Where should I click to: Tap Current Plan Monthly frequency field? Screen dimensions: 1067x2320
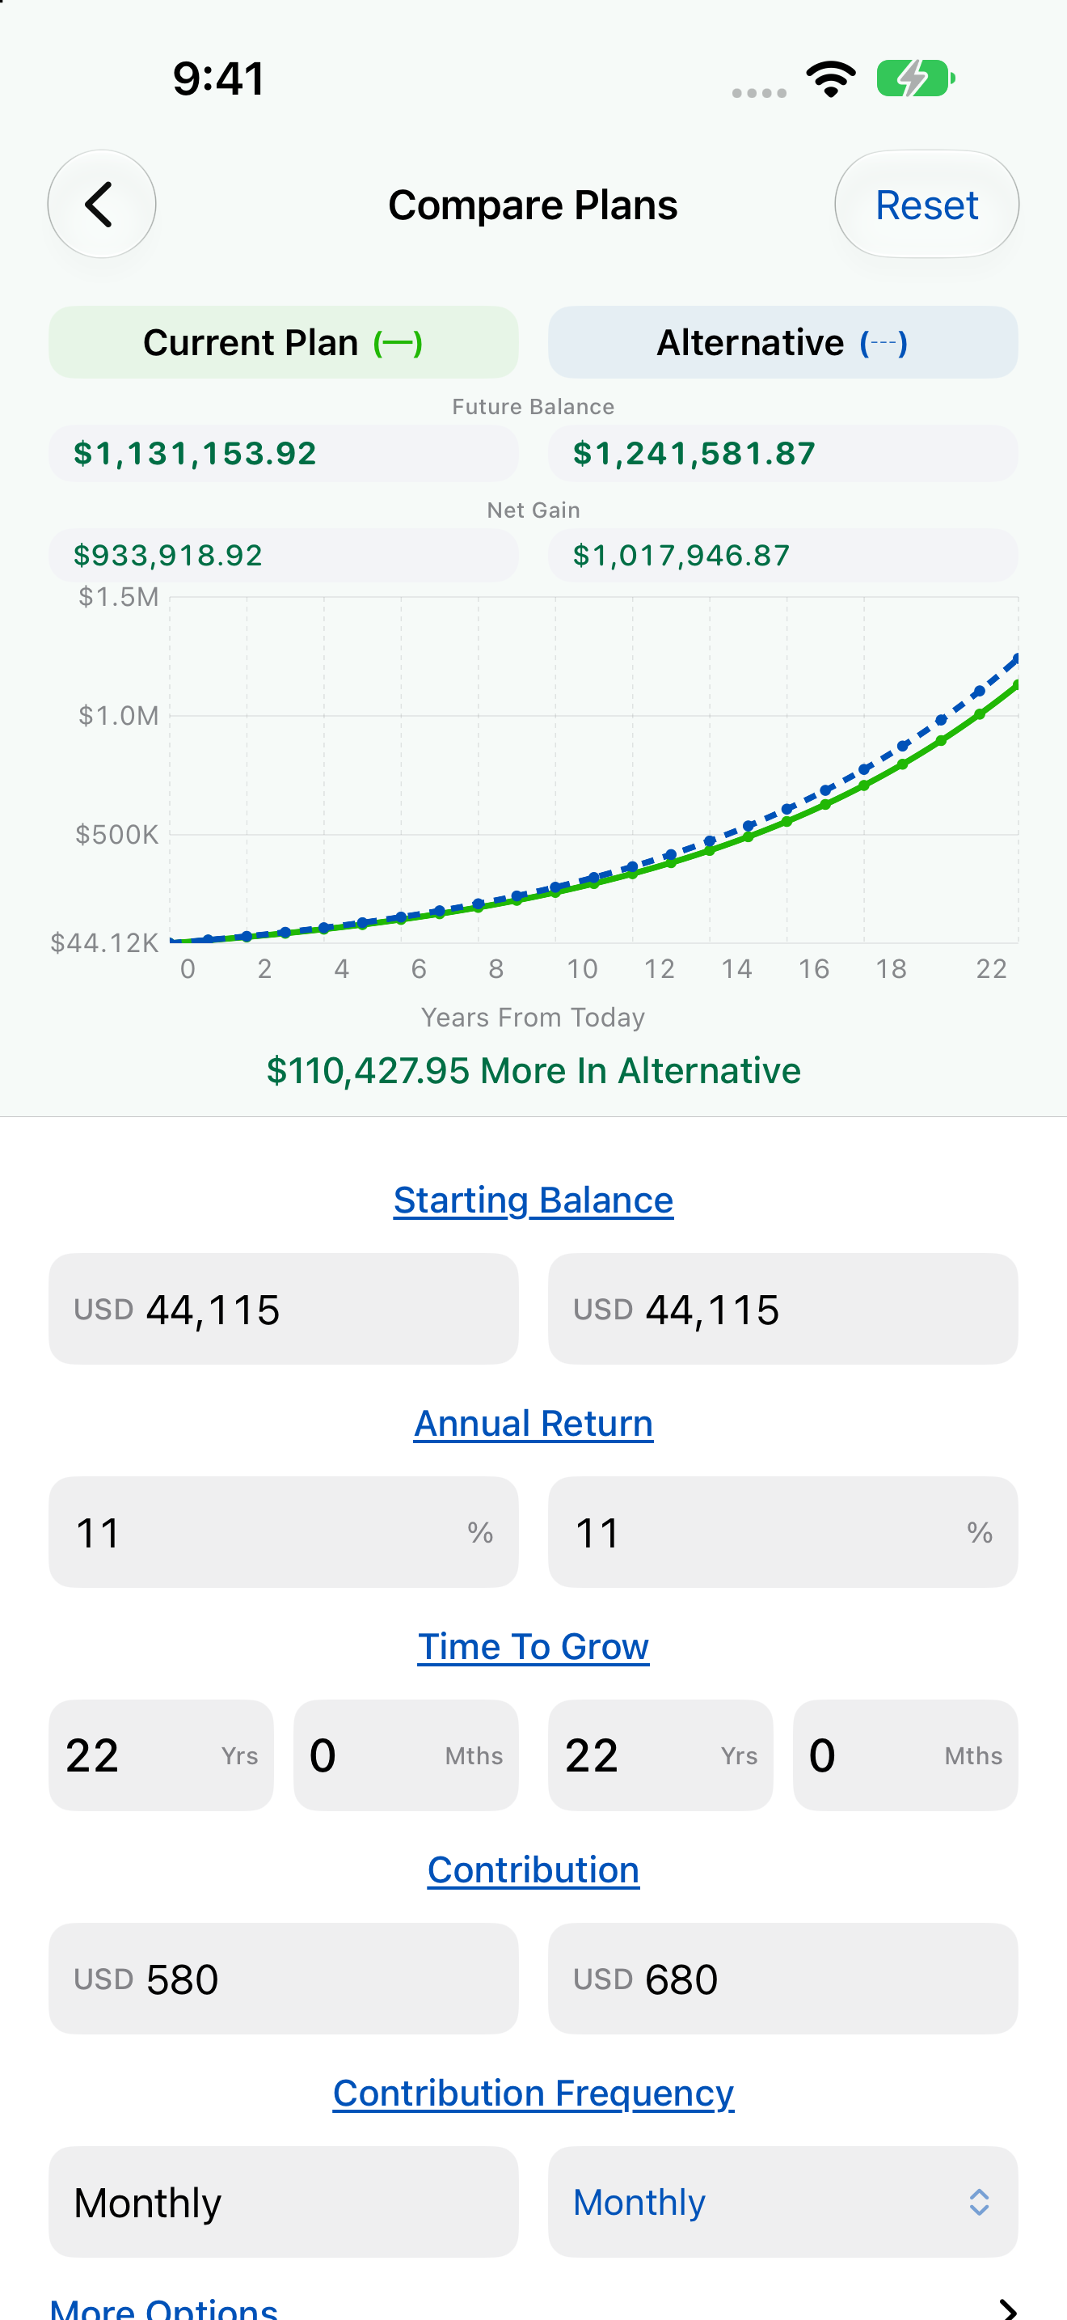tap(284, 2202)
